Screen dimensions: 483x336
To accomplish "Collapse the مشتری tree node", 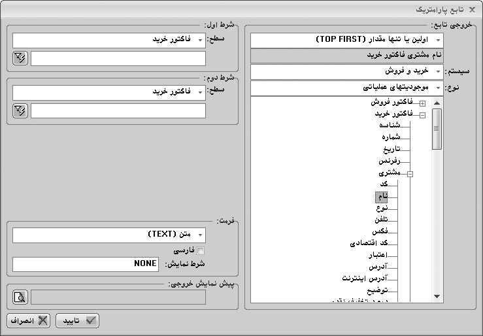I will point(410,174).
